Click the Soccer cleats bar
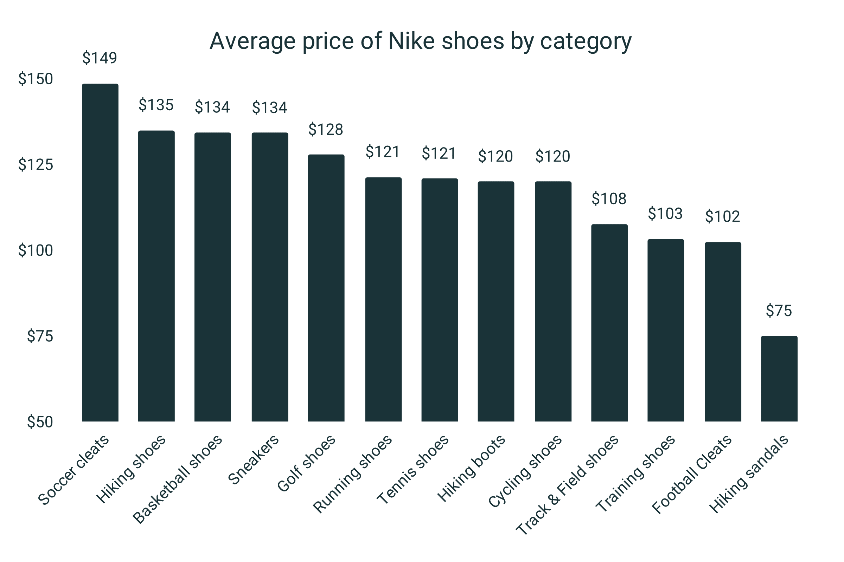This screenshot has width=844, height=562. [x=100, y=253]
